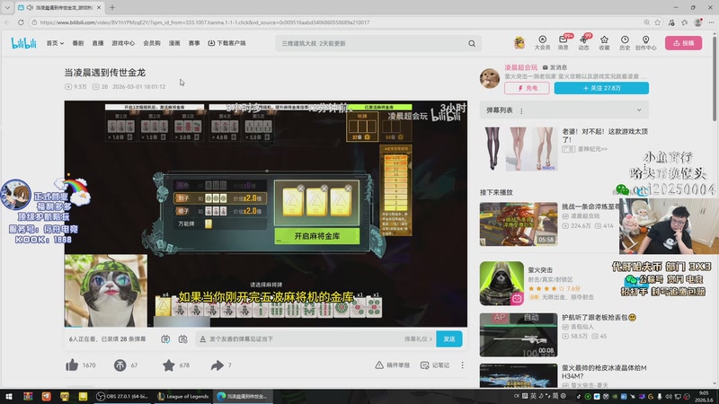The width and height of the screenshot is (719, 404).
Task: Bookmark page with address bar star
Action: pos(658,22)
